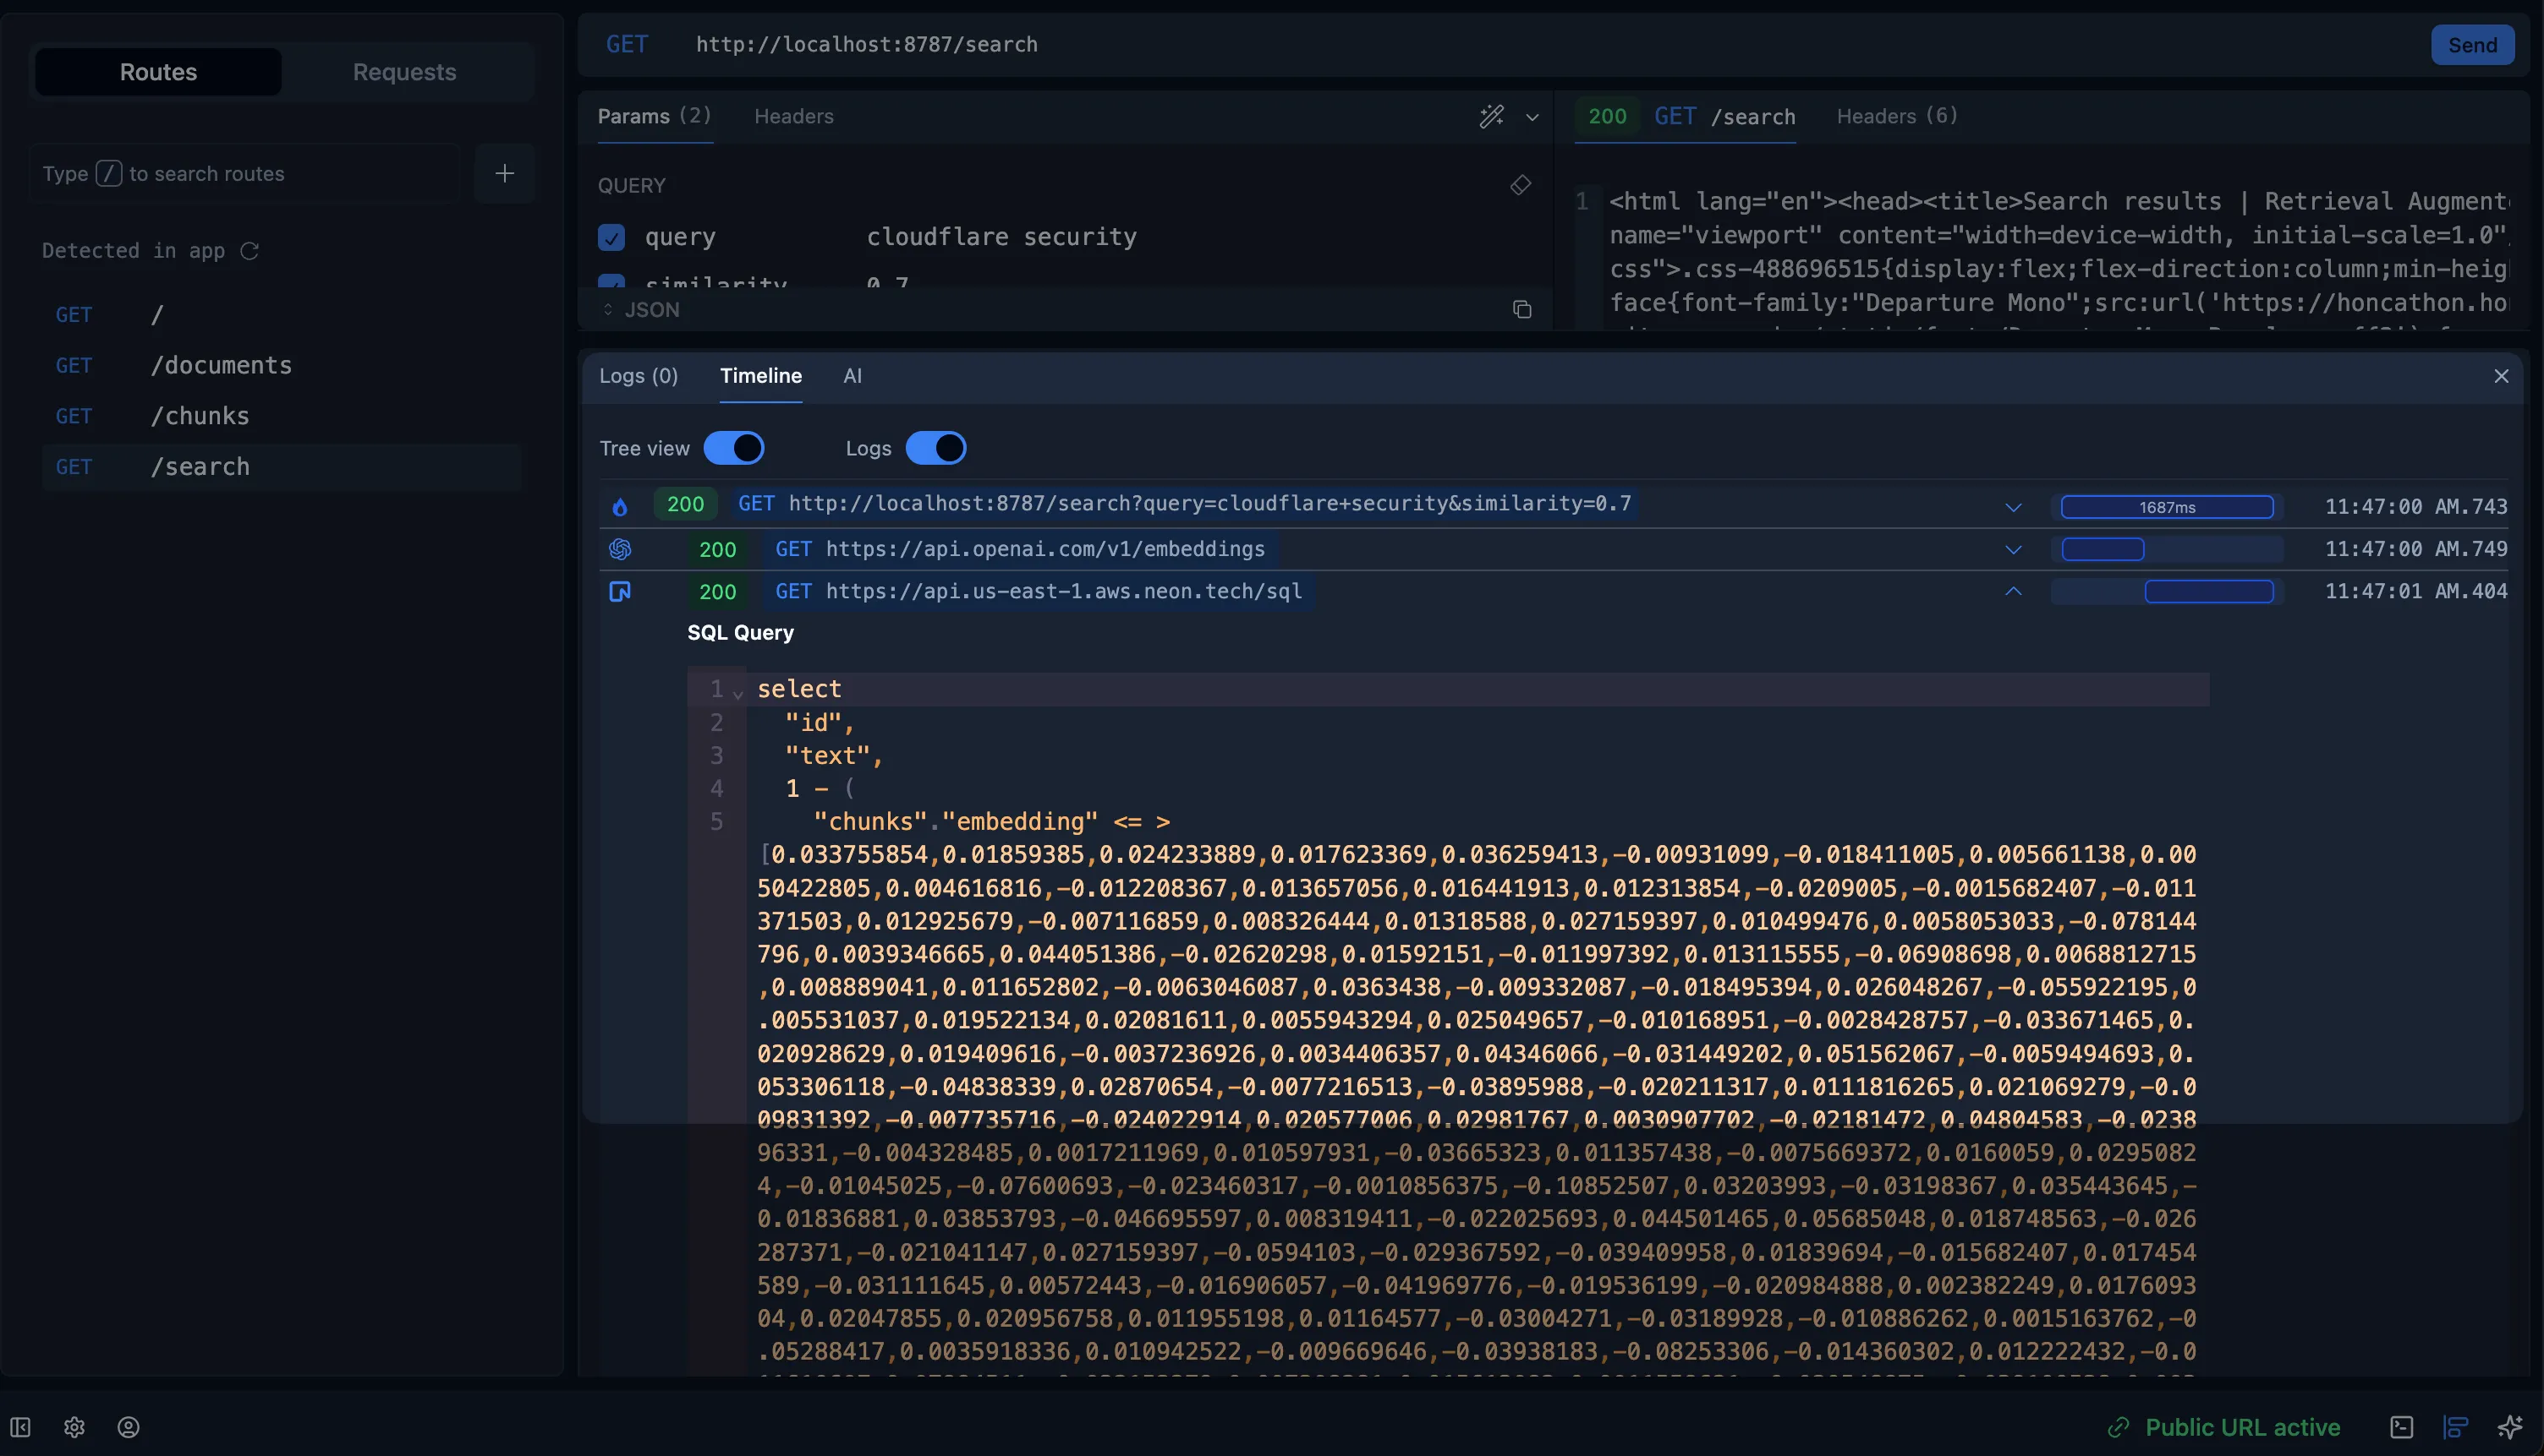Send the GET request
The height and width of the screenshot is (1456, 2544).
pyautogui.click(x=2473, y=44)
